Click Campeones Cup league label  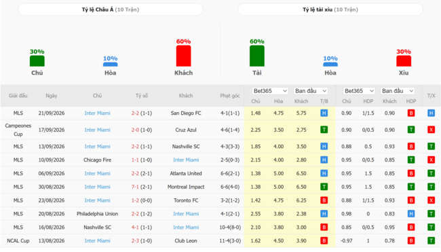[18, 130]
